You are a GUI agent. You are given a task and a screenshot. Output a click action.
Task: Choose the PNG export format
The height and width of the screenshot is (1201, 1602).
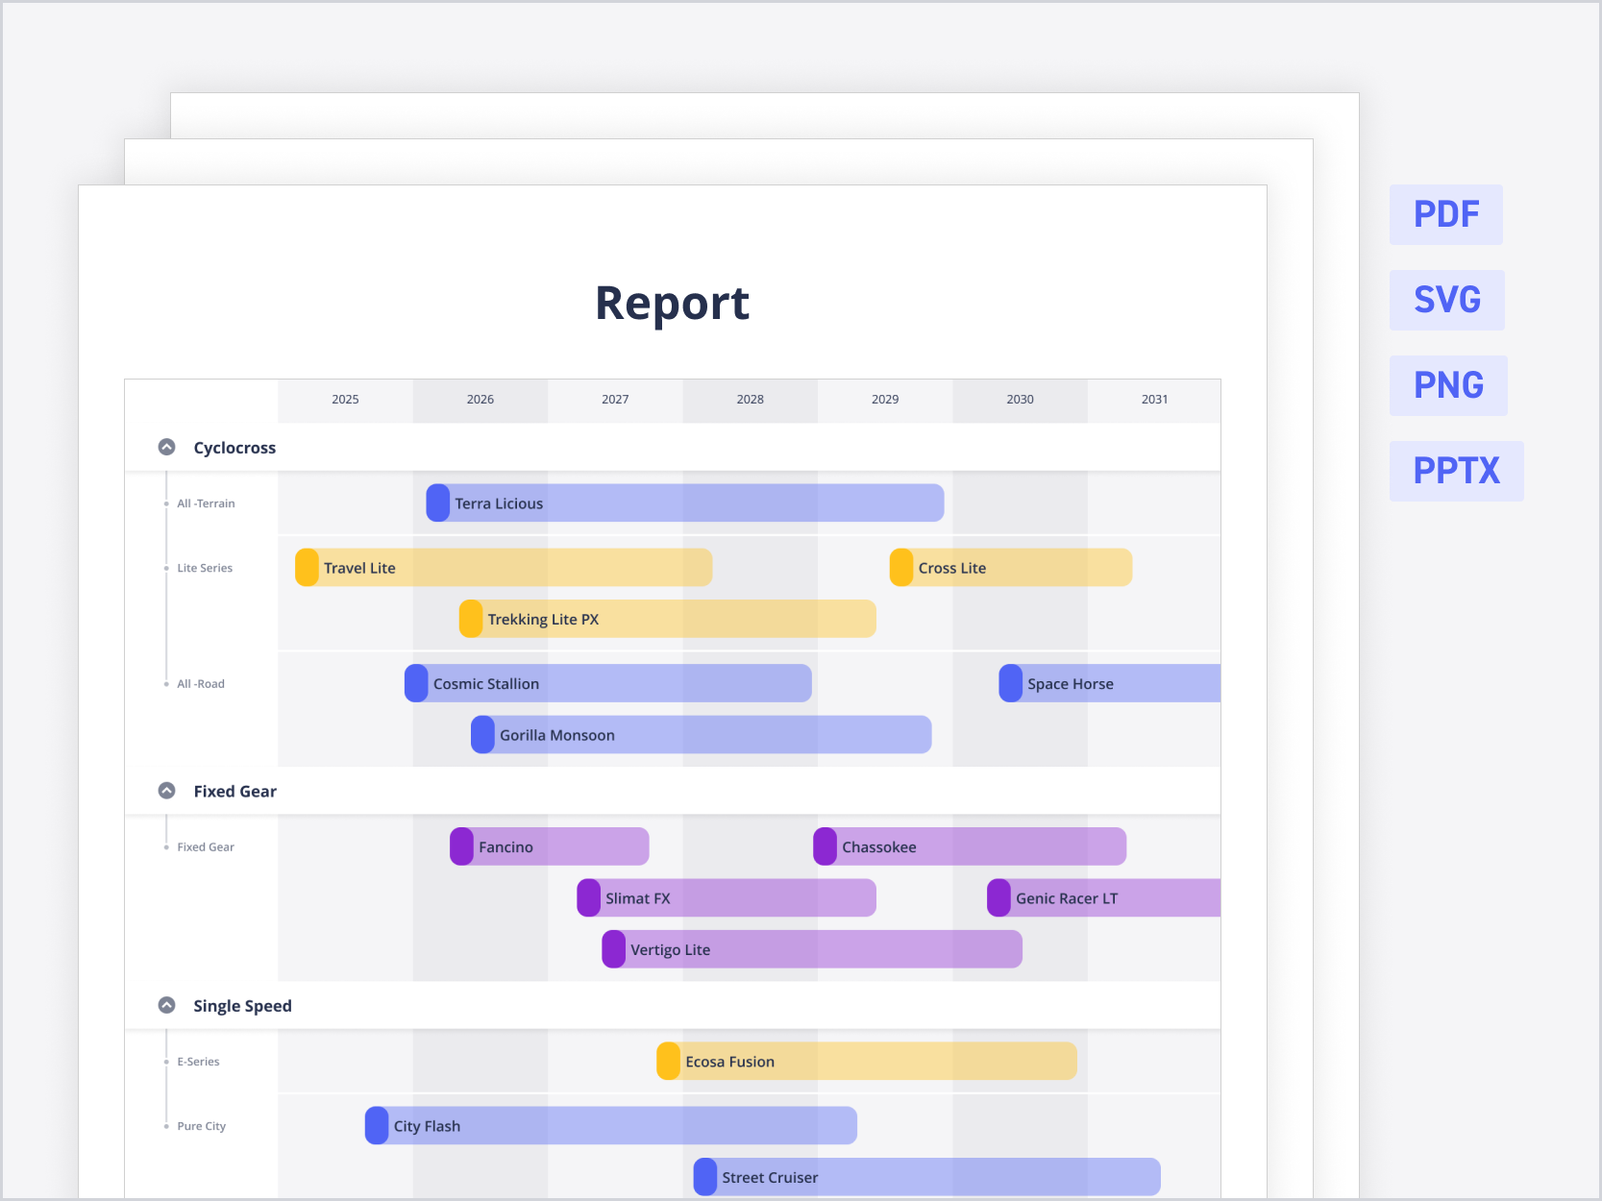coord(1448,385)
